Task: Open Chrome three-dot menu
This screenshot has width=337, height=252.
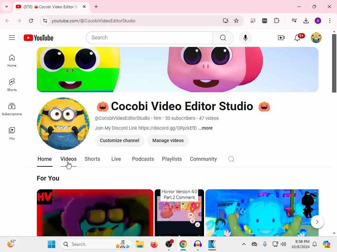Action: point(330,21)
